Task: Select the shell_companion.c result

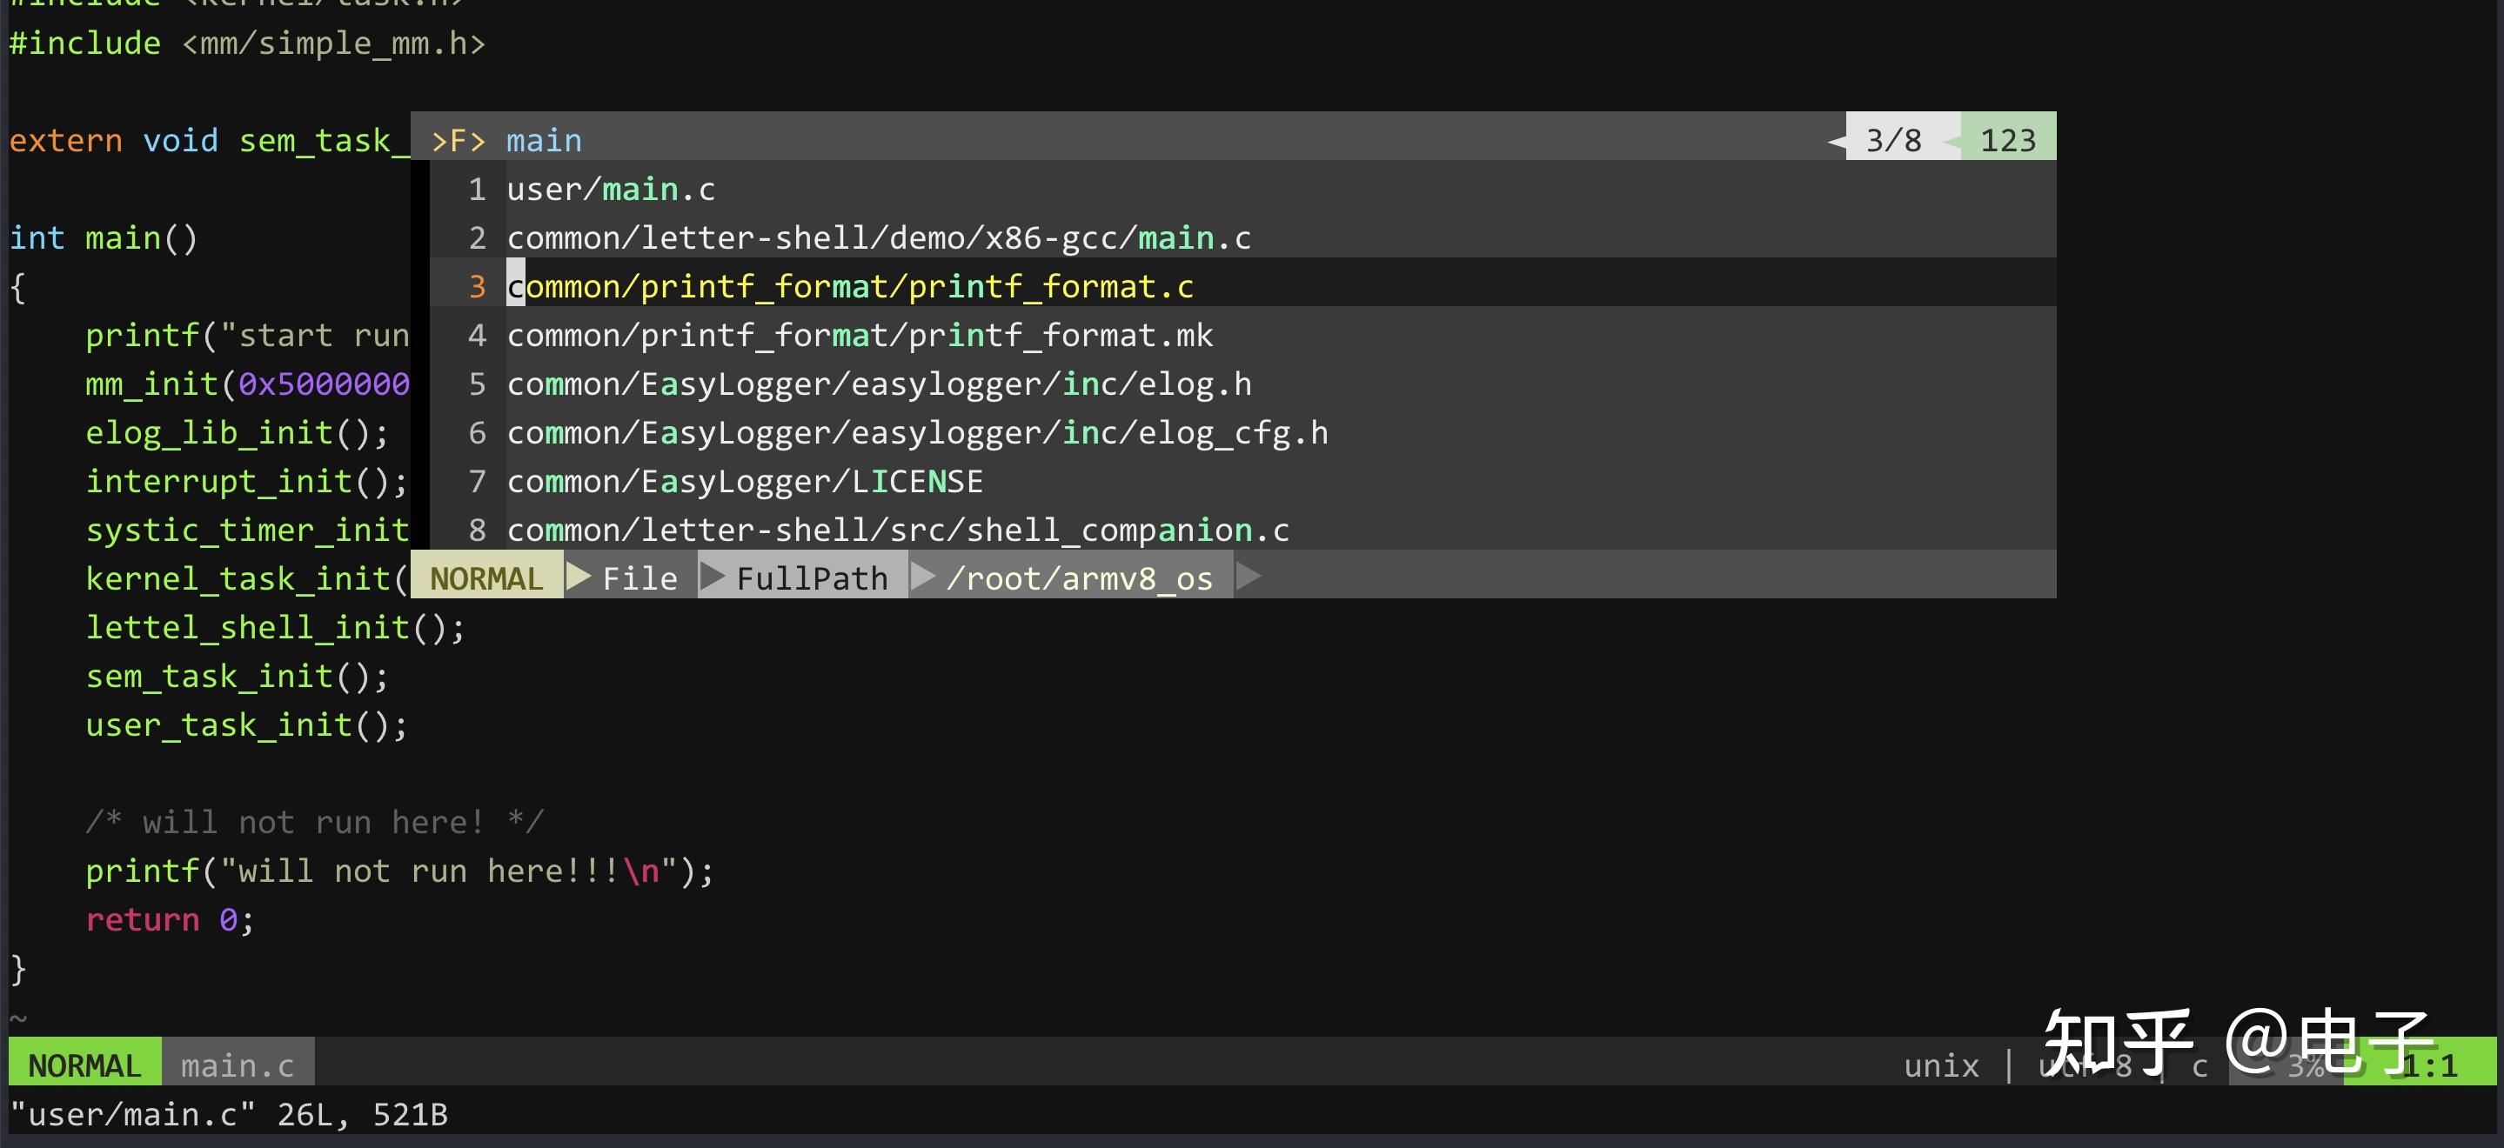Action: click(897, 530)
